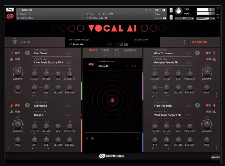Open the Output st.1 dropdown
This screenshot has width=225, height=166.
[82, 14]
